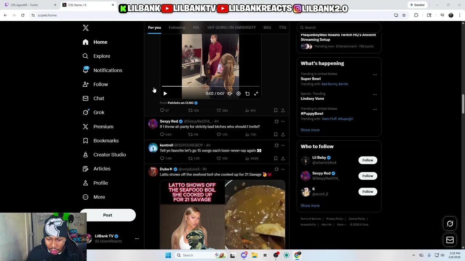465x261 pixels.
Task: Open Windows Start menu
Action: coord(168,255)
